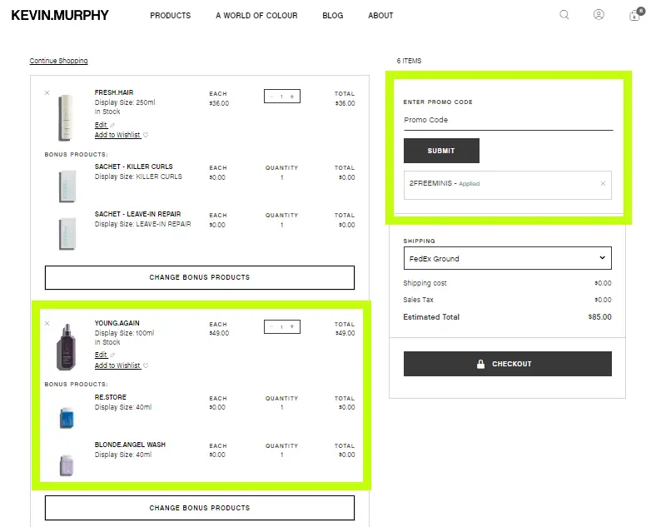
Task: Decrease FRESH.HAIR quantity with minus
Action: pyautogui.click(x=271, y=97)
